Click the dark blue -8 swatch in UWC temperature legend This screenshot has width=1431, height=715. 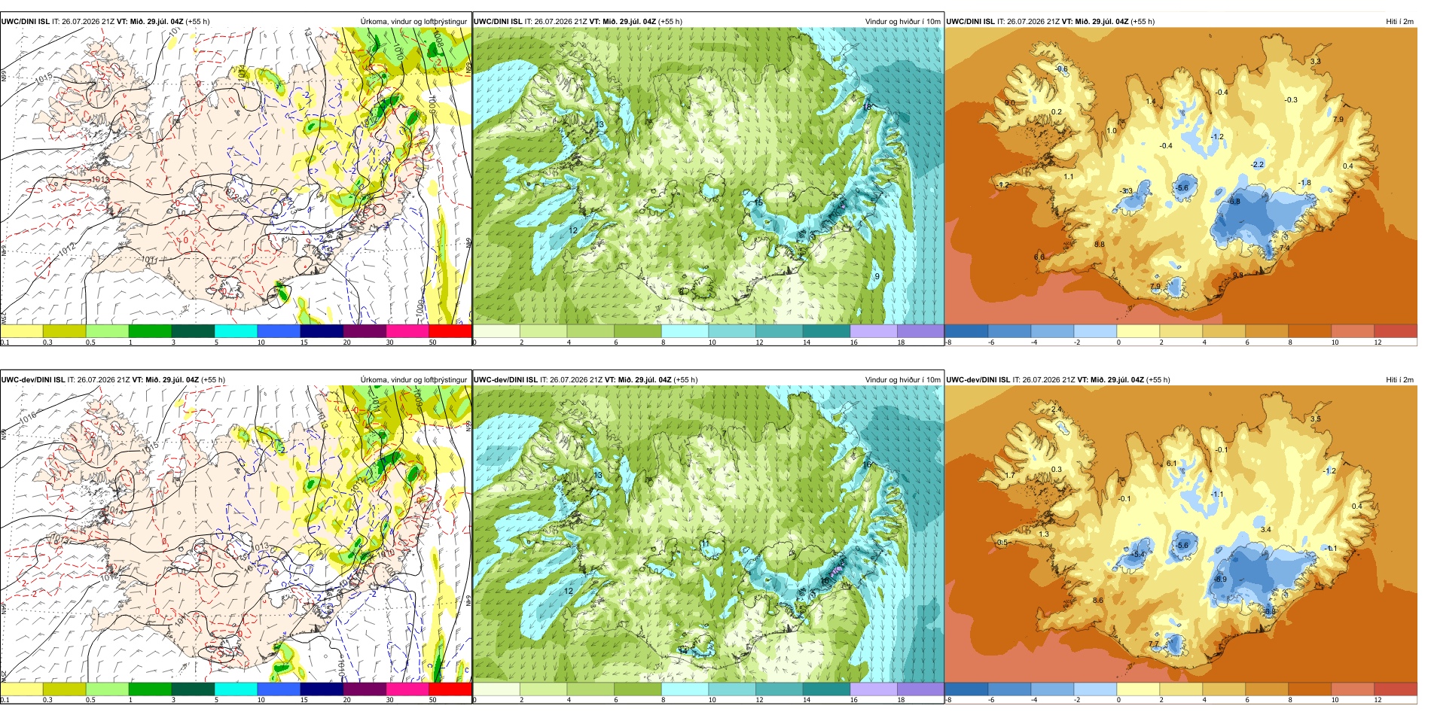[x=966, y=330]
